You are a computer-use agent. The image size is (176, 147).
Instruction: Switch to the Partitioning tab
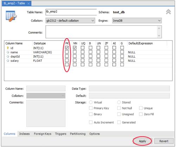78,134
